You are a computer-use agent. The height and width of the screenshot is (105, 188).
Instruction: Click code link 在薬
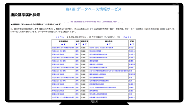(130, 81)
